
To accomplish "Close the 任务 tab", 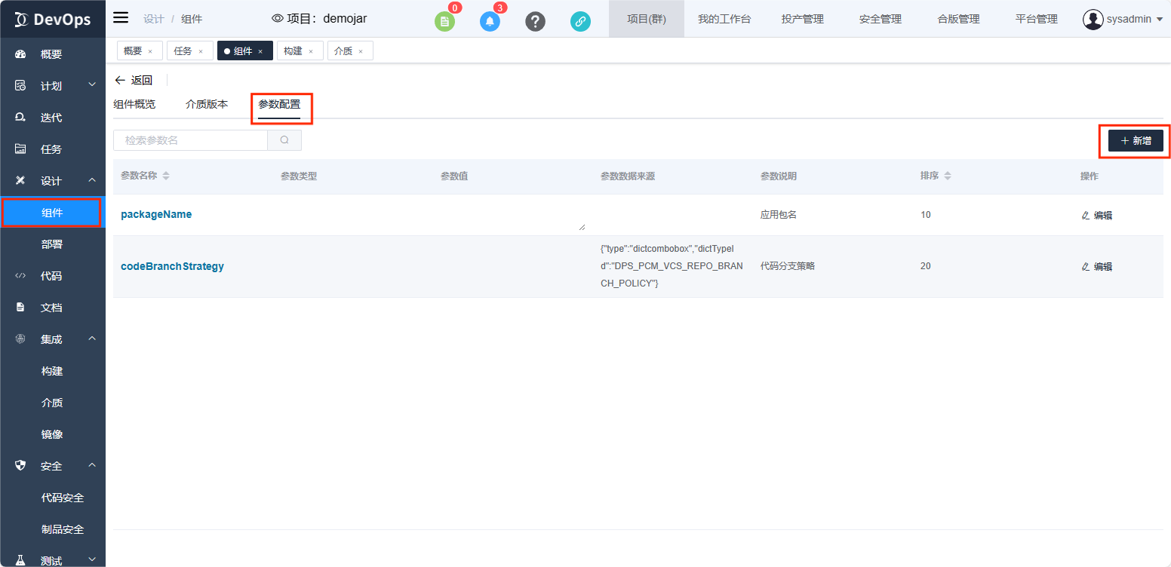I will click(x=201, y=51).
